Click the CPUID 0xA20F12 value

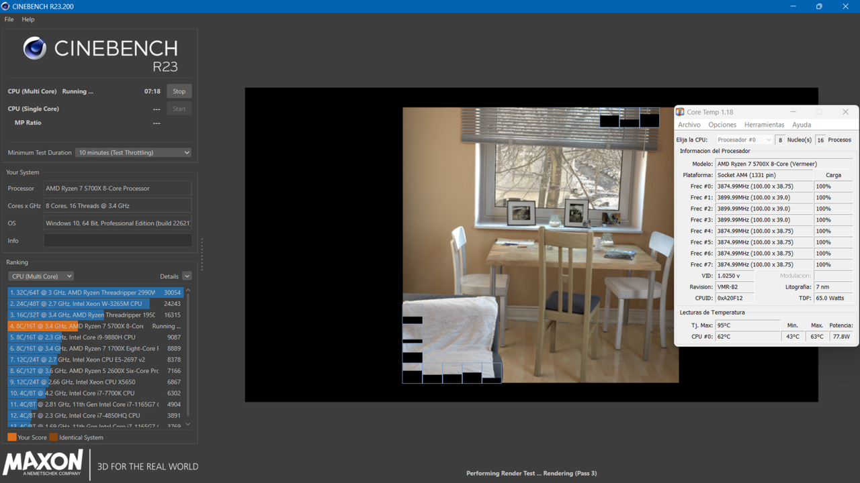pyautogui.click(x=735, y=298)
